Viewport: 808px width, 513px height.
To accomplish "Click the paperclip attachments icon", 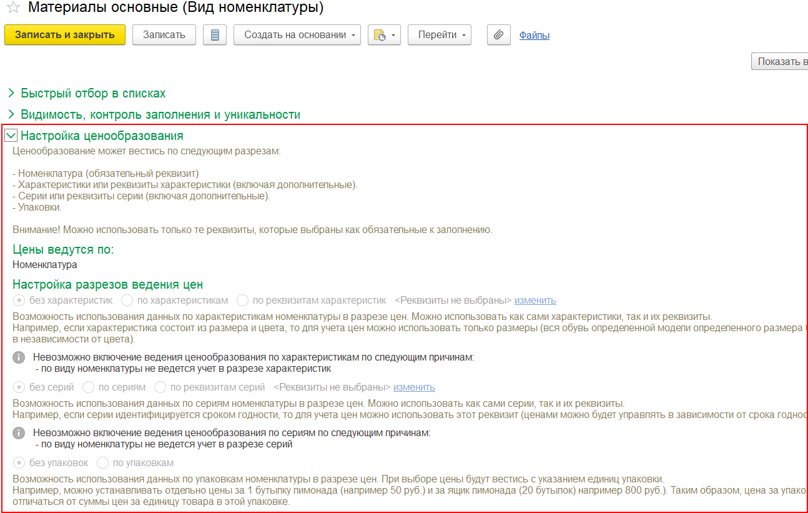I will coord(498,35).
